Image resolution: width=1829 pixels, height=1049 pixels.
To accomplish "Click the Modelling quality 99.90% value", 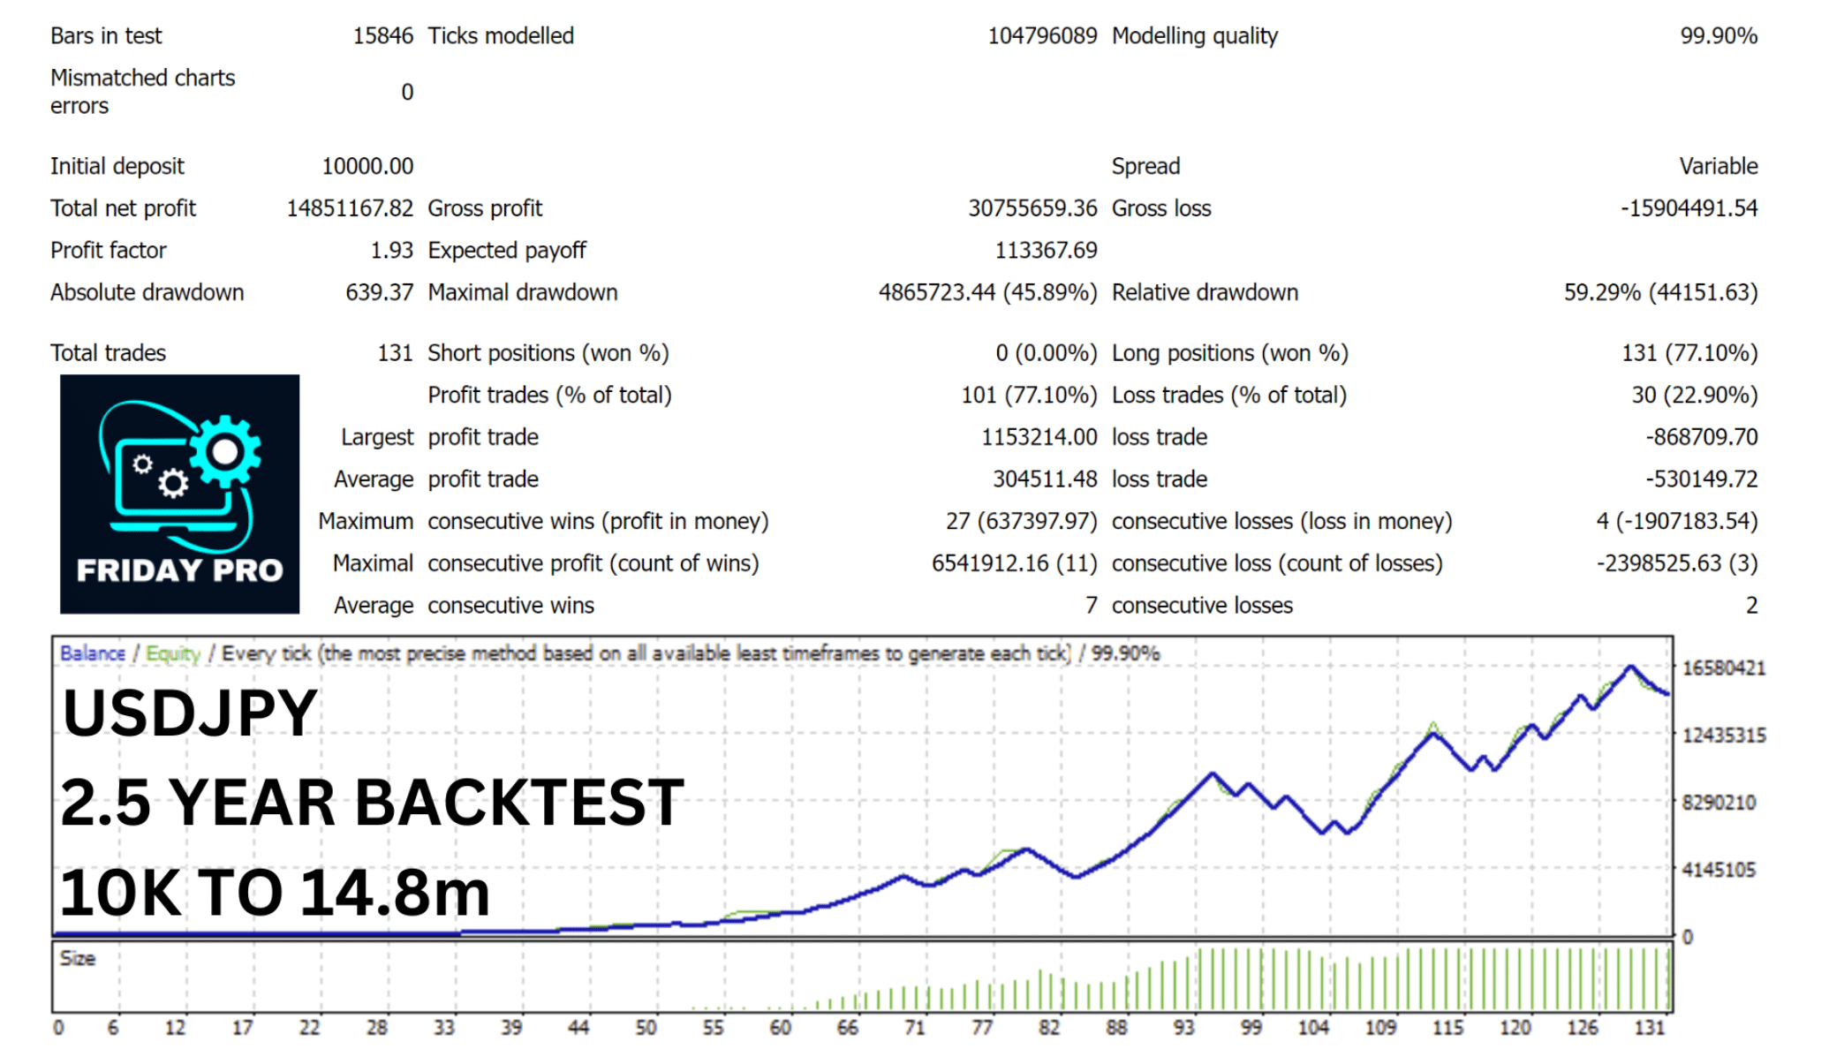I will [1718, 36].
